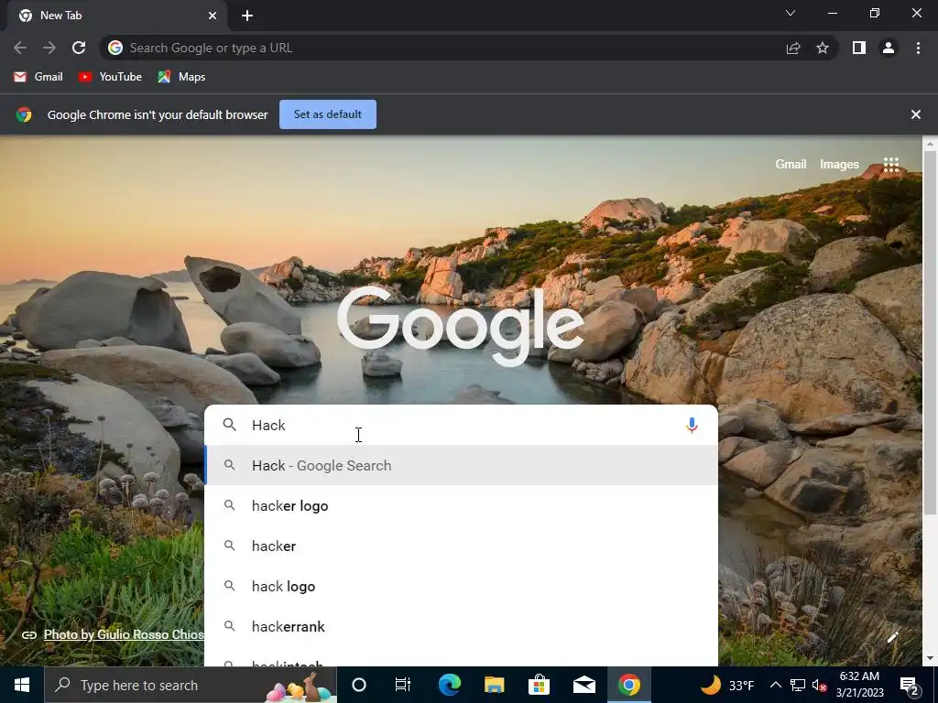The height and width of the screenshot is (703, 938).
Task: Open Mail app from taskbar
Action: pos(584,685)
